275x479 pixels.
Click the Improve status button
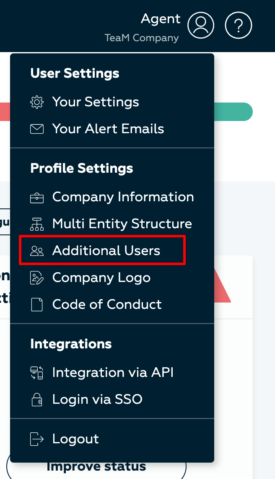pyautogui.click(x=96, y=466)
